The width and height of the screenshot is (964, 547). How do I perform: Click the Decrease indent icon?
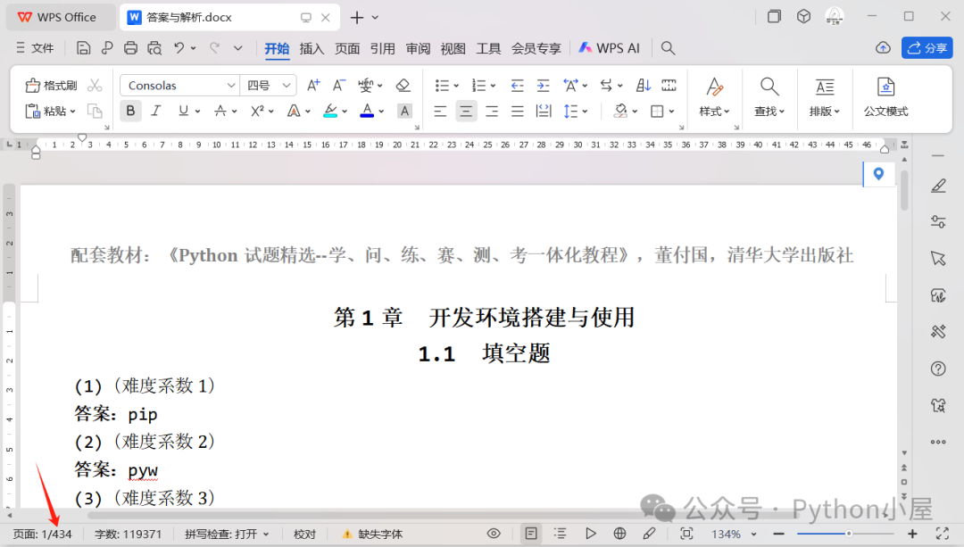[x=517, y=86]
